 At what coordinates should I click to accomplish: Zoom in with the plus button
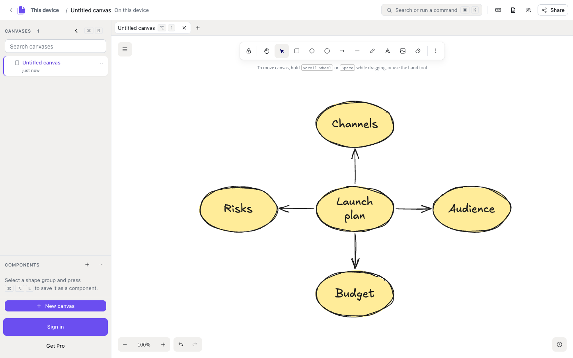[163, 344]
